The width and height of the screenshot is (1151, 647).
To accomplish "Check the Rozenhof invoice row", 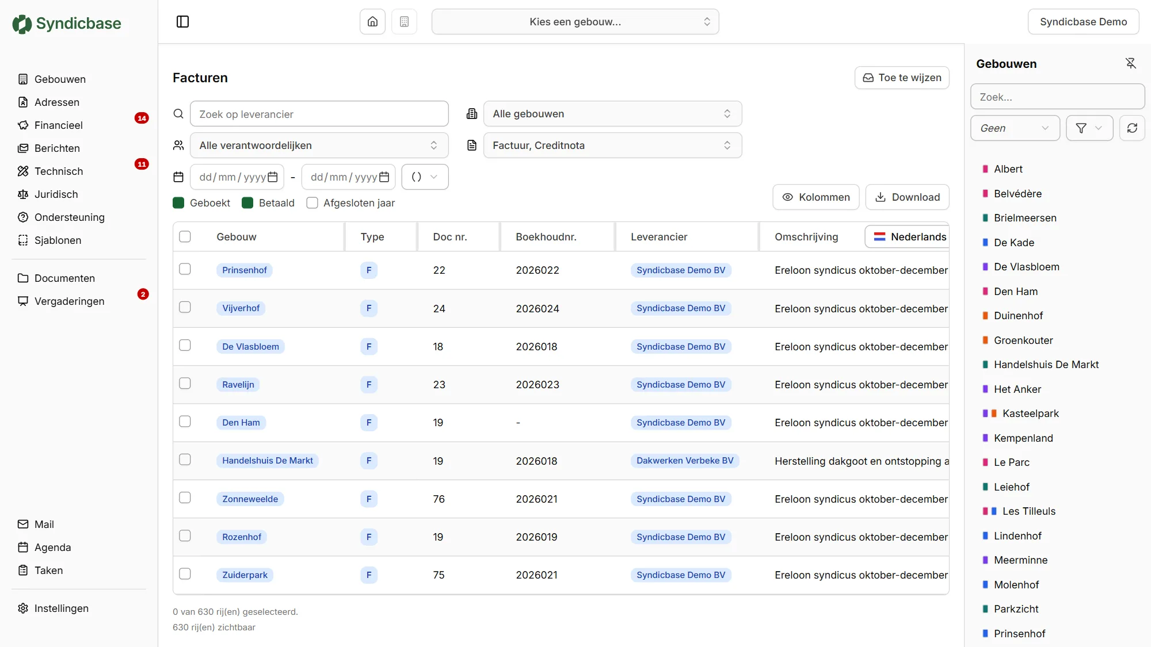I will (185, 535).
